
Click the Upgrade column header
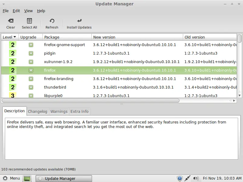pyautogui.click(x=31, y=37)
